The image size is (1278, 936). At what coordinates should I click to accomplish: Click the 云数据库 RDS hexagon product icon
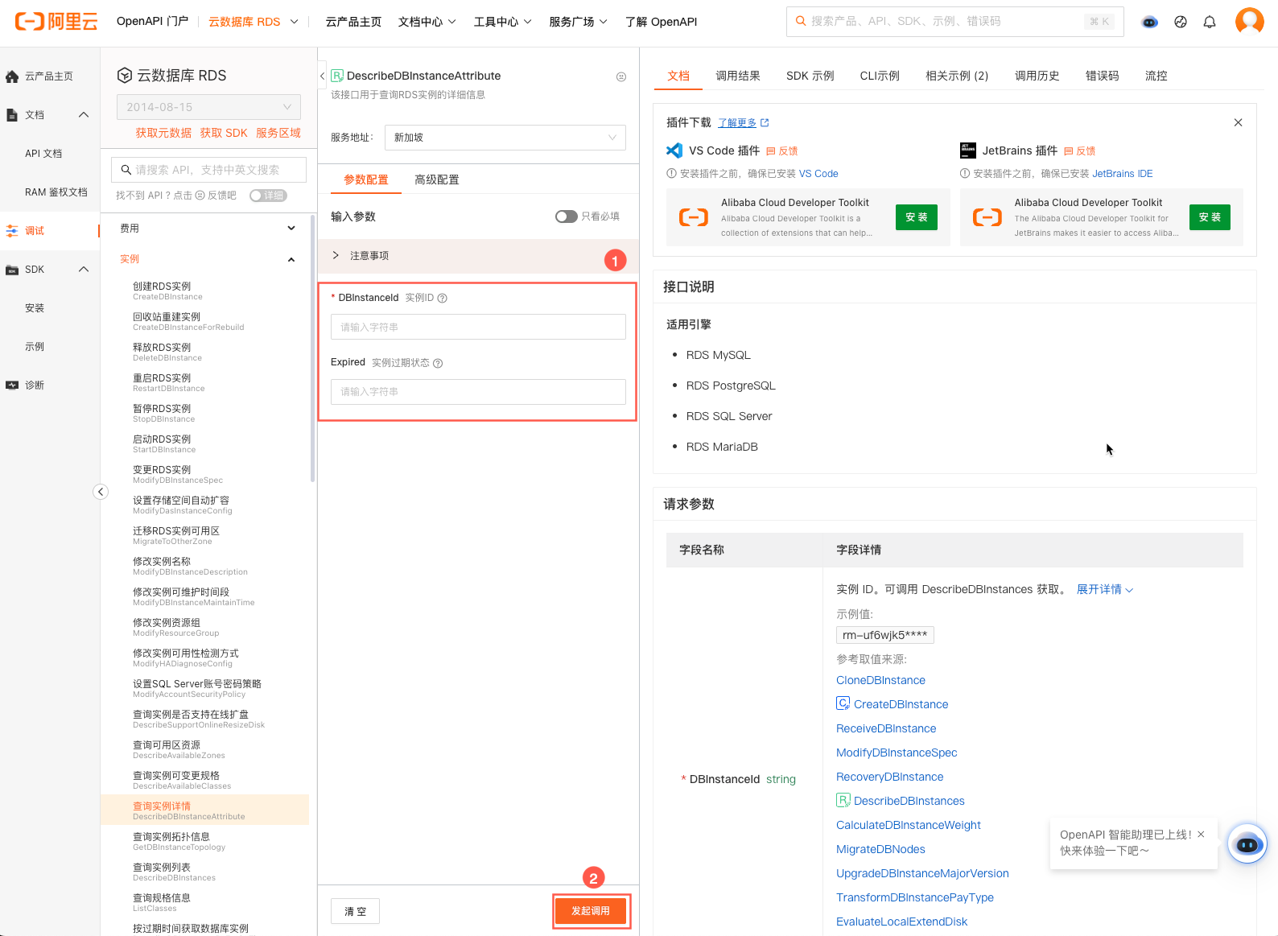[x=125, y=76]
